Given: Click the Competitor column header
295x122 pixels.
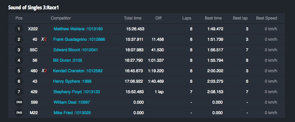Looking at the screenshot, I should pos(61,18).
